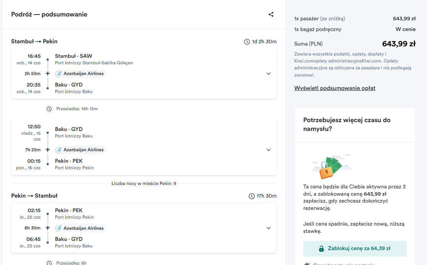Expand the Pekin to Baku return flight details

(268, 228)
